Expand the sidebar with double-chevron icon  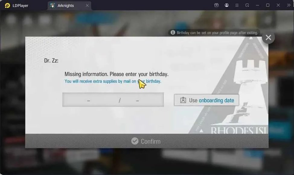click(x=289, y=5)
